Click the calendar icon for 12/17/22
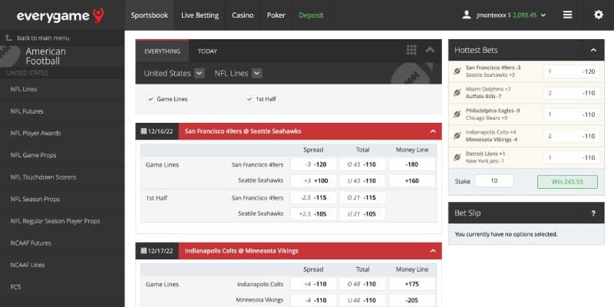The width and height of the screenshot is (614, 307). pyautogui.click(x=144, y=251)
